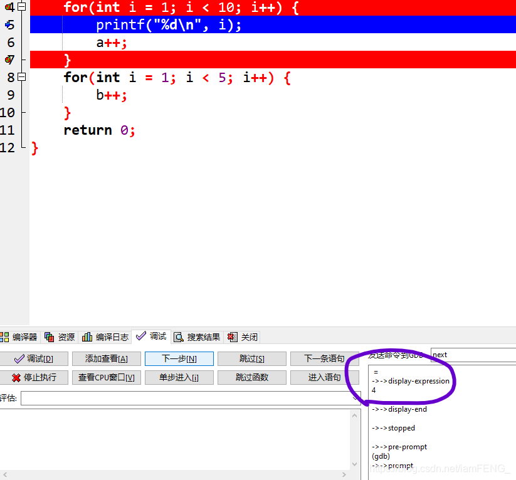
Task: Click the b++; statement on line 9
Action: (112, 95)
